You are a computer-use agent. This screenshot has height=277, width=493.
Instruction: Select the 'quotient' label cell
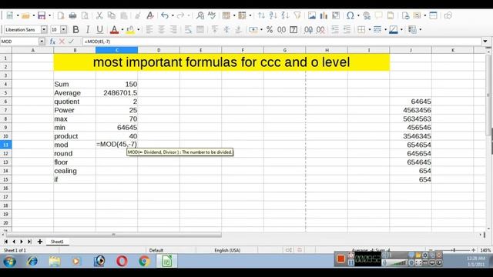pyautogui.click(x=75, y=102)
